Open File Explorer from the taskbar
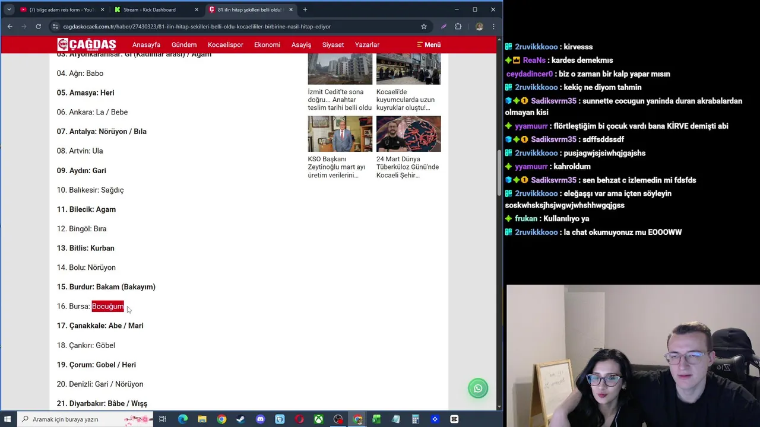Image resolution: width=760 pixels, height=427 pixels. click(x=202, y=419)
